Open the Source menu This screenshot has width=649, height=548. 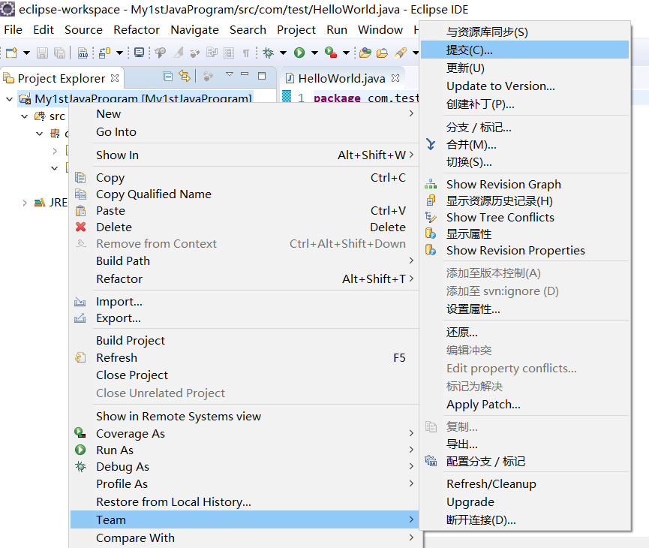[x=83, y=30]
